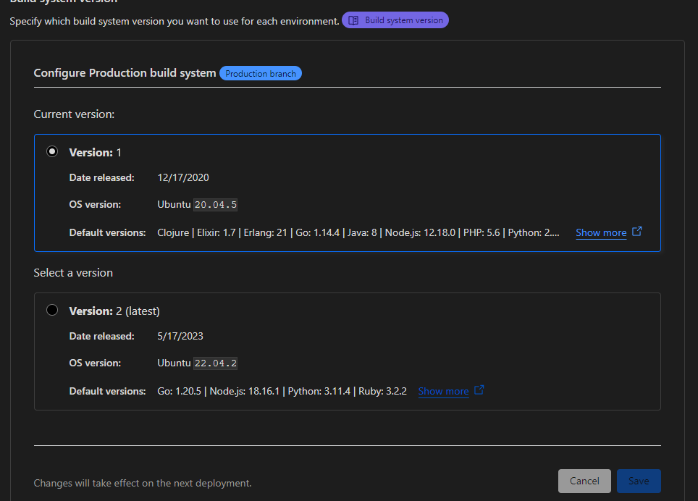Viewport: 698px width, 501px height.
Task: Click the "Version: 2 (latest)" title label
Action: [x=114, y=311]
